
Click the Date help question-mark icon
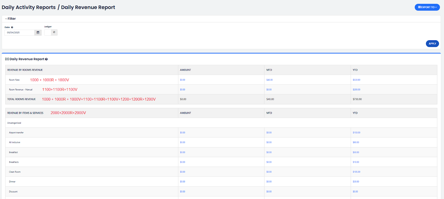click(x=12, y=27)
